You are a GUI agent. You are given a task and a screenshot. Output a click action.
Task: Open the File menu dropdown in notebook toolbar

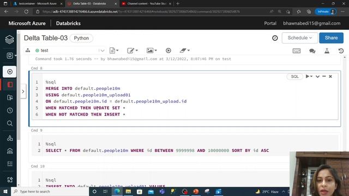pos(114,51)
